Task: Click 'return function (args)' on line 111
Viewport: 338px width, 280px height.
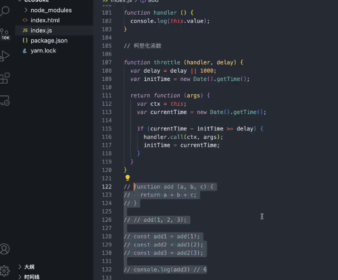Action: (x=167, y=95)
